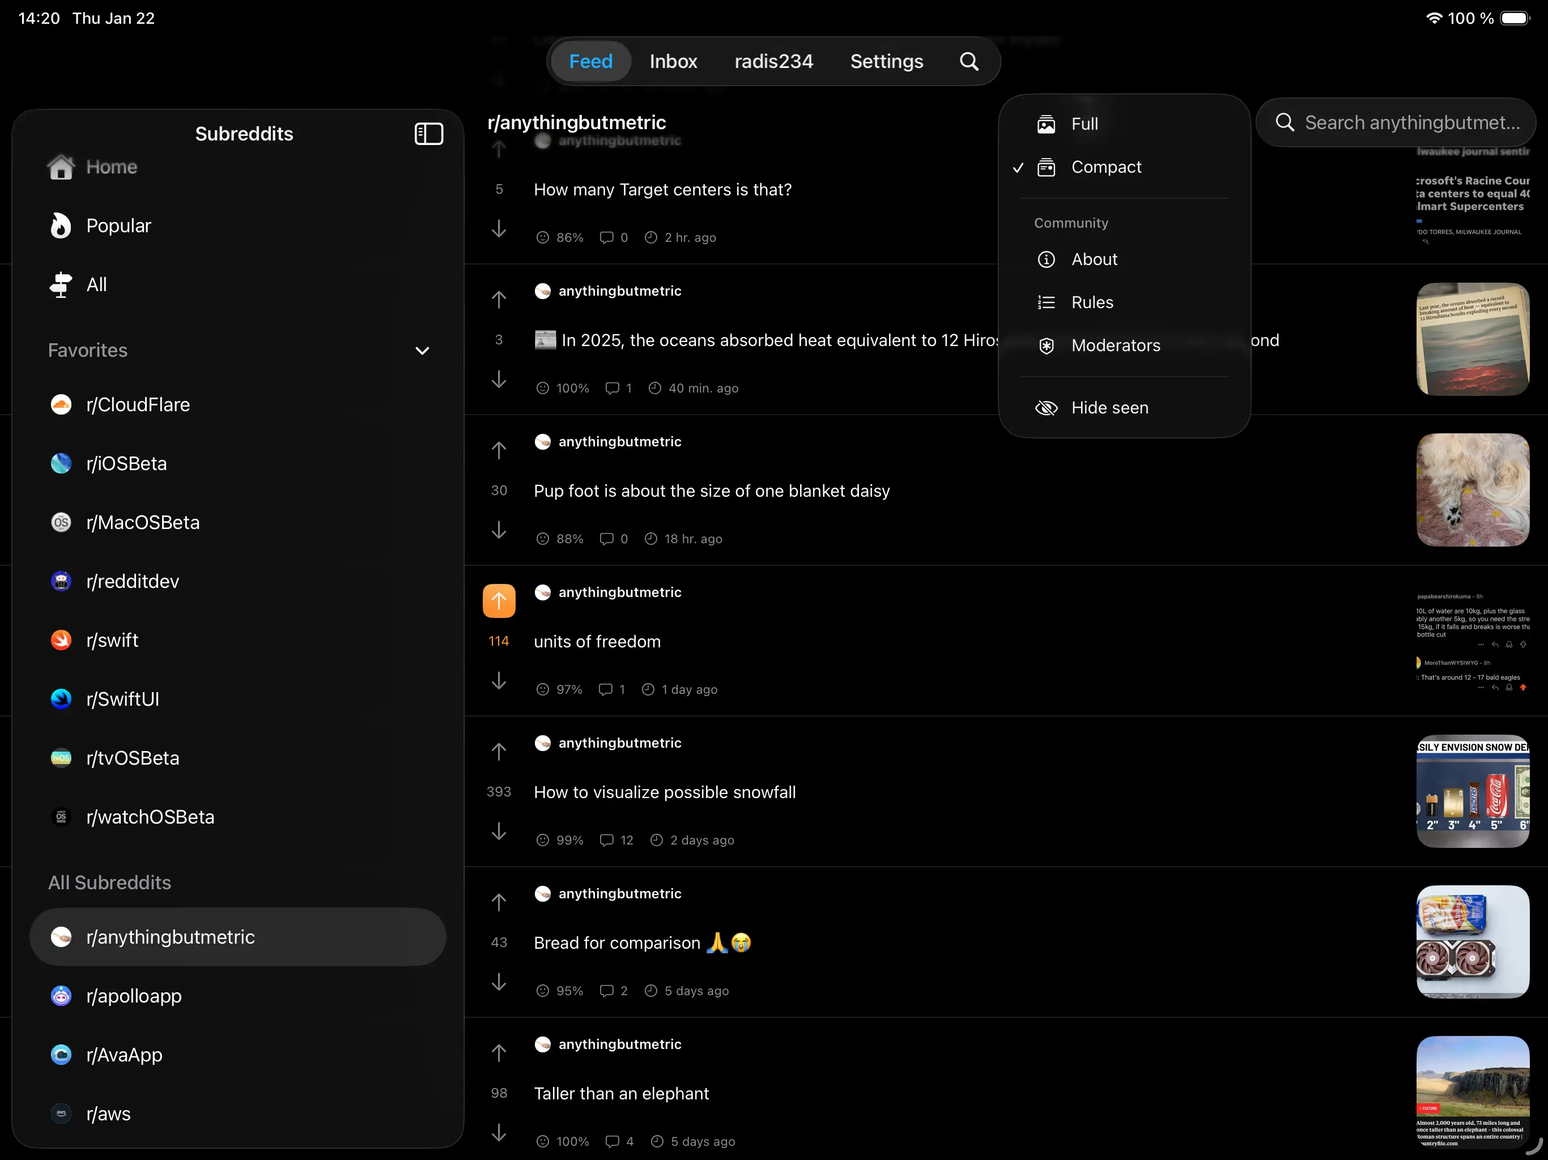Open the r/CloudFlare subreddit
The image size is (1548, 1160).
(x=138, y=404)
